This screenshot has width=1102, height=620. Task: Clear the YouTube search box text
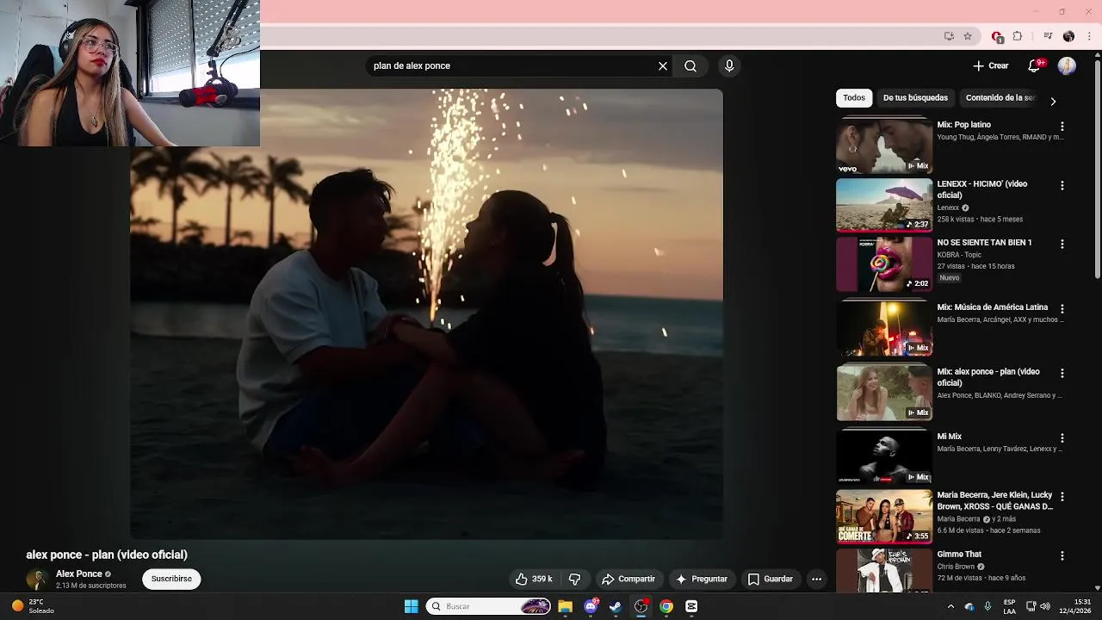[663, 65]
